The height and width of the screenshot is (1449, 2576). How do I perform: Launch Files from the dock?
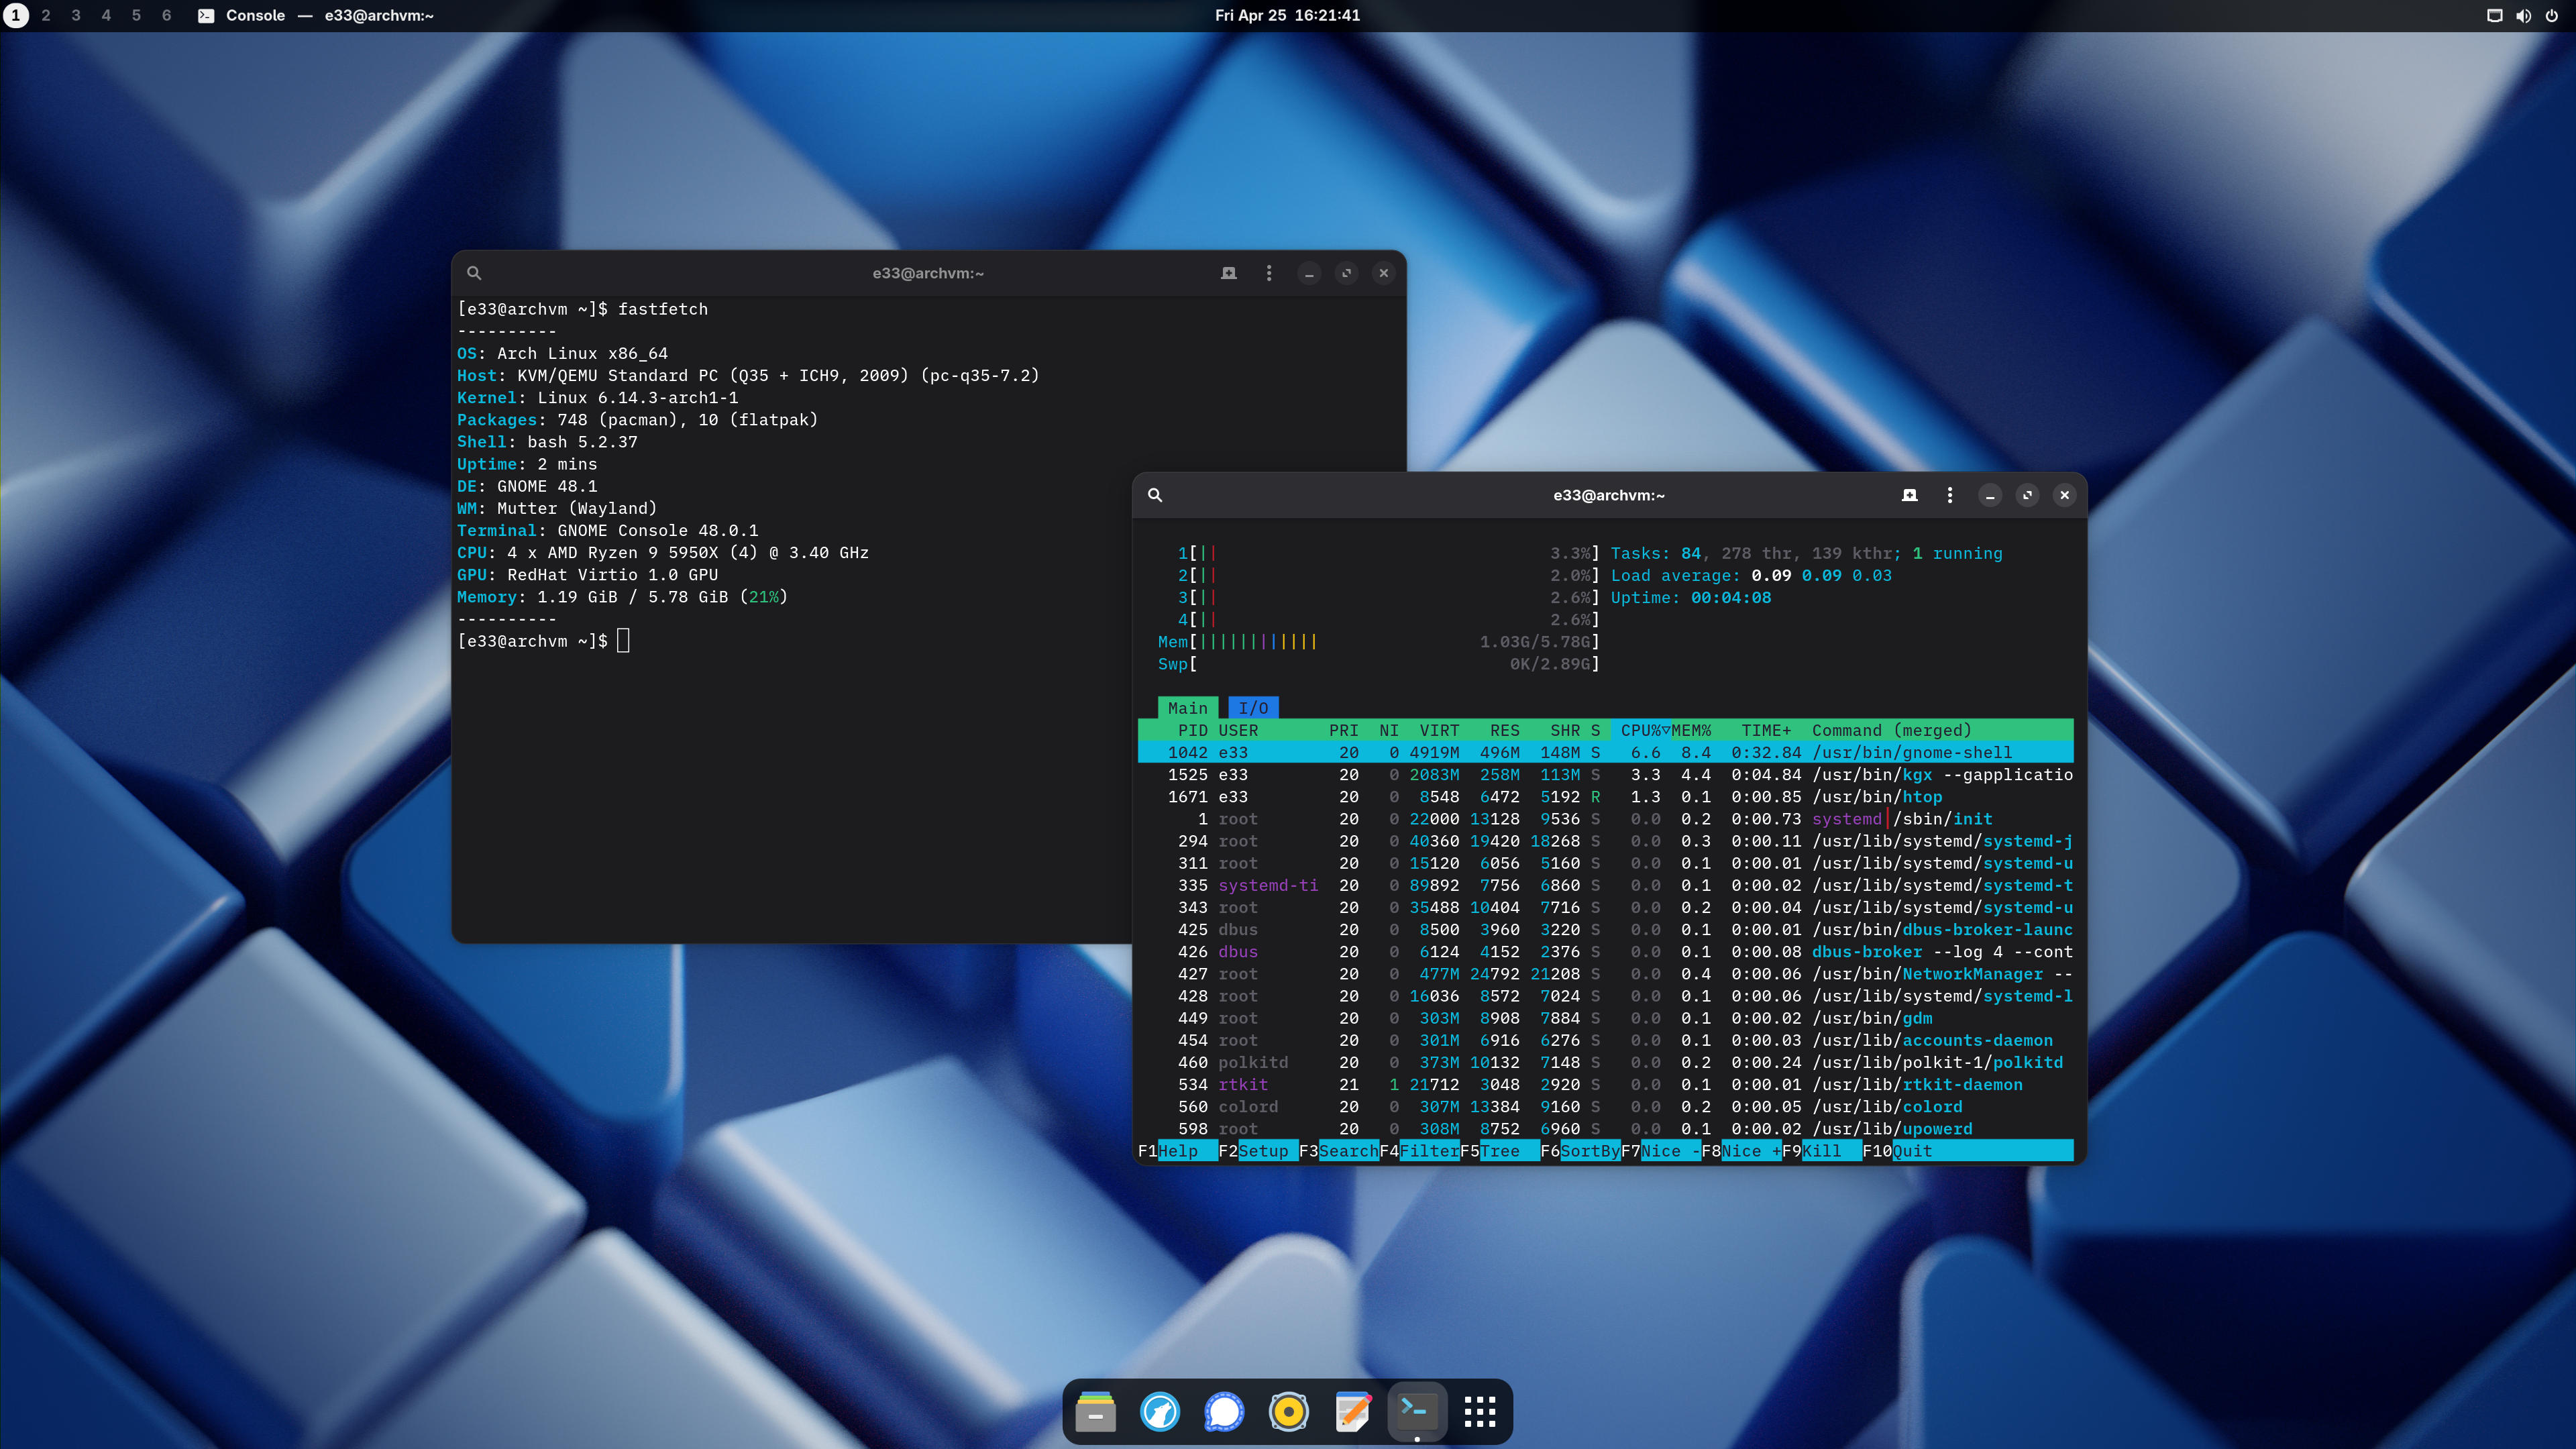tap(1095, 1411)
